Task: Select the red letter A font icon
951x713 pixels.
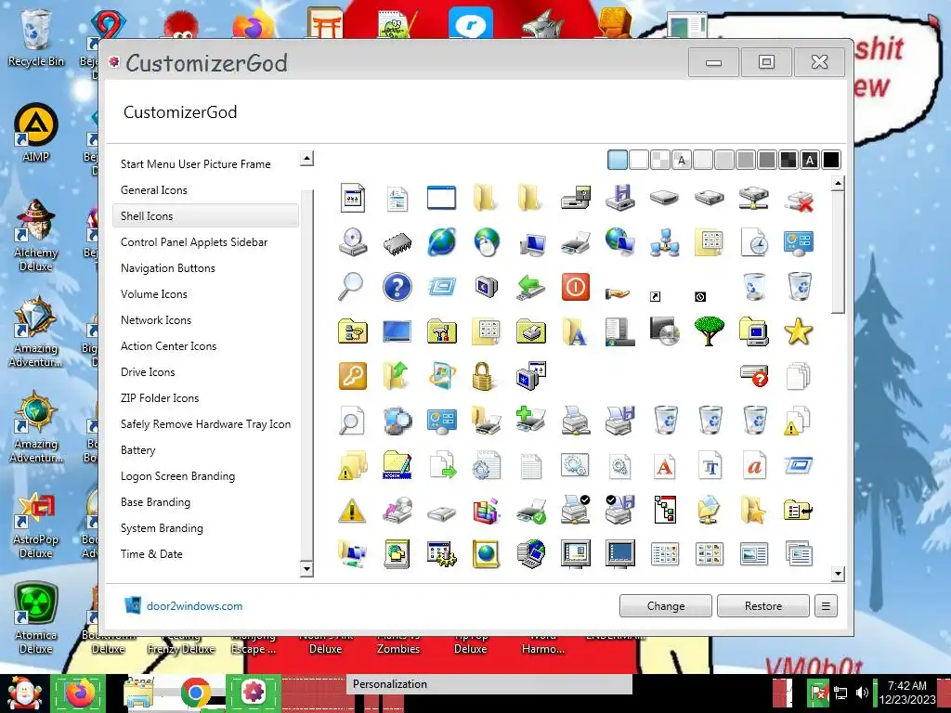Action: point(665,466)
